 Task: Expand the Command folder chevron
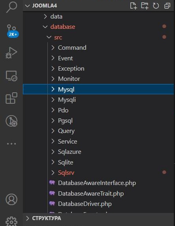pyautogui.click(x=53, y=48)
